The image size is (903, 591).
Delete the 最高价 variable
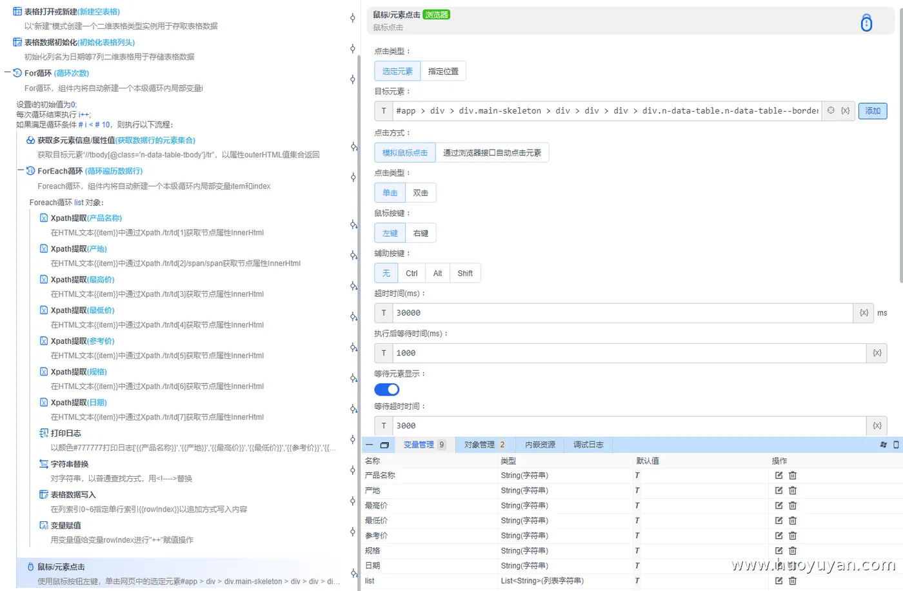point(793,505)
